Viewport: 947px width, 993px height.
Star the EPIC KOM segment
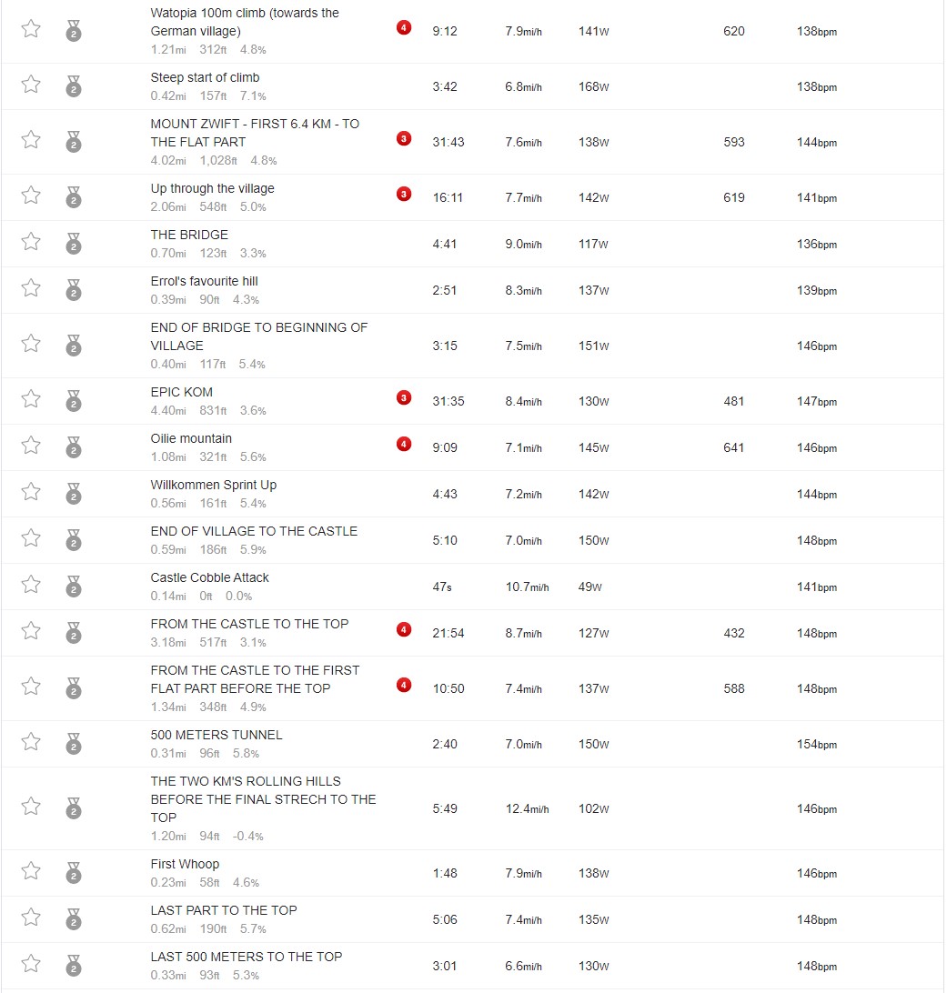coord(30,399)
